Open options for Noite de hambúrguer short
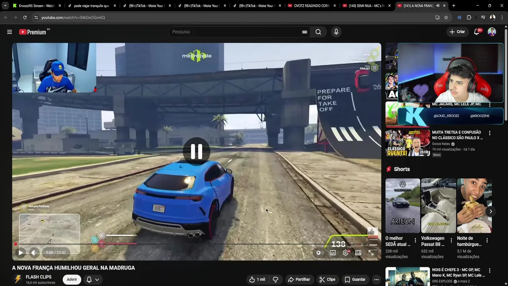Image resolution: width=508 pixels, height=286 pixels. [487, 240]
